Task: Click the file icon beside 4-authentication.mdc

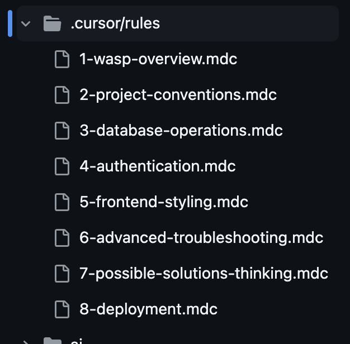Action: [x=62, y=166]
